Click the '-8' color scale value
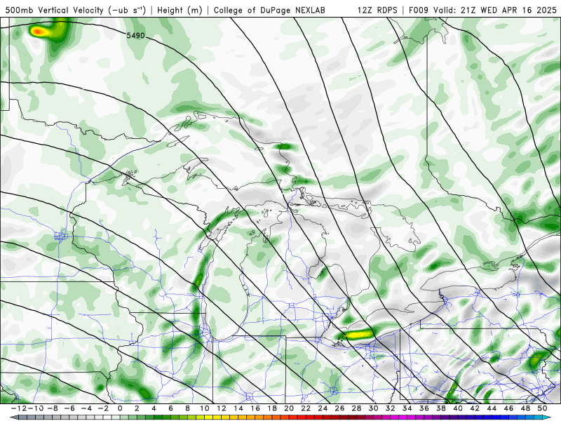The image size is (561, 421). pos(53,408)
